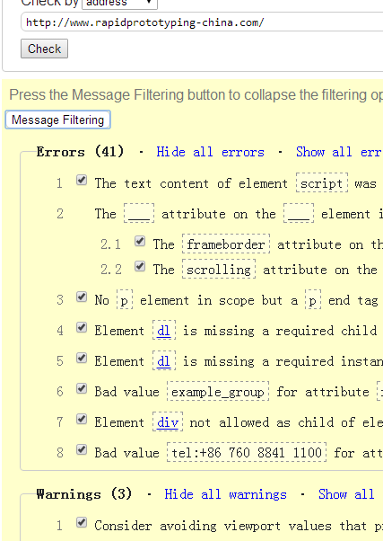Click 'Hide all warnings' link
Viewport: 383px width, 541px height.
coord(226,494)
